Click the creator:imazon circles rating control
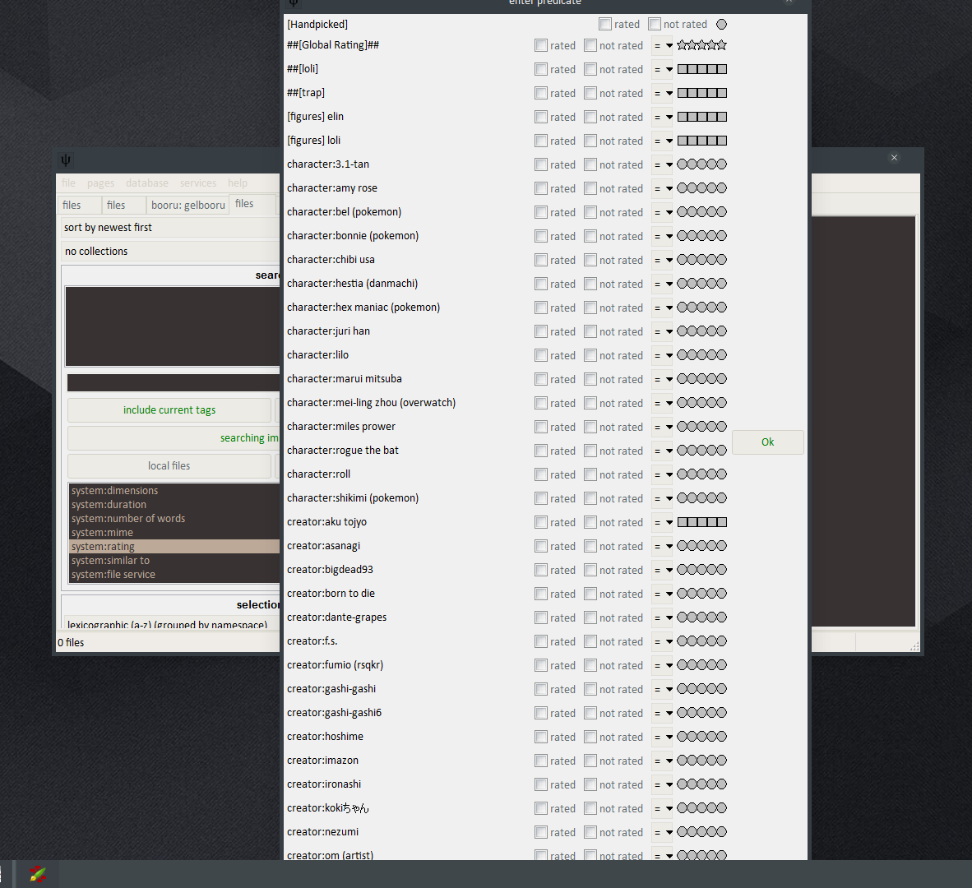This screenshot has height=888, width=972. tap(701, 761)
